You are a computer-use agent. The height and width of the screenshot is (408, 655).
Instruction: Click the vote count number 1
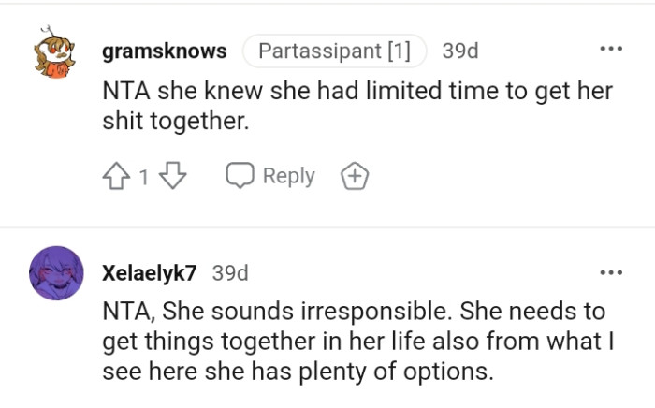pyautogui.click(x=144, y=176)
